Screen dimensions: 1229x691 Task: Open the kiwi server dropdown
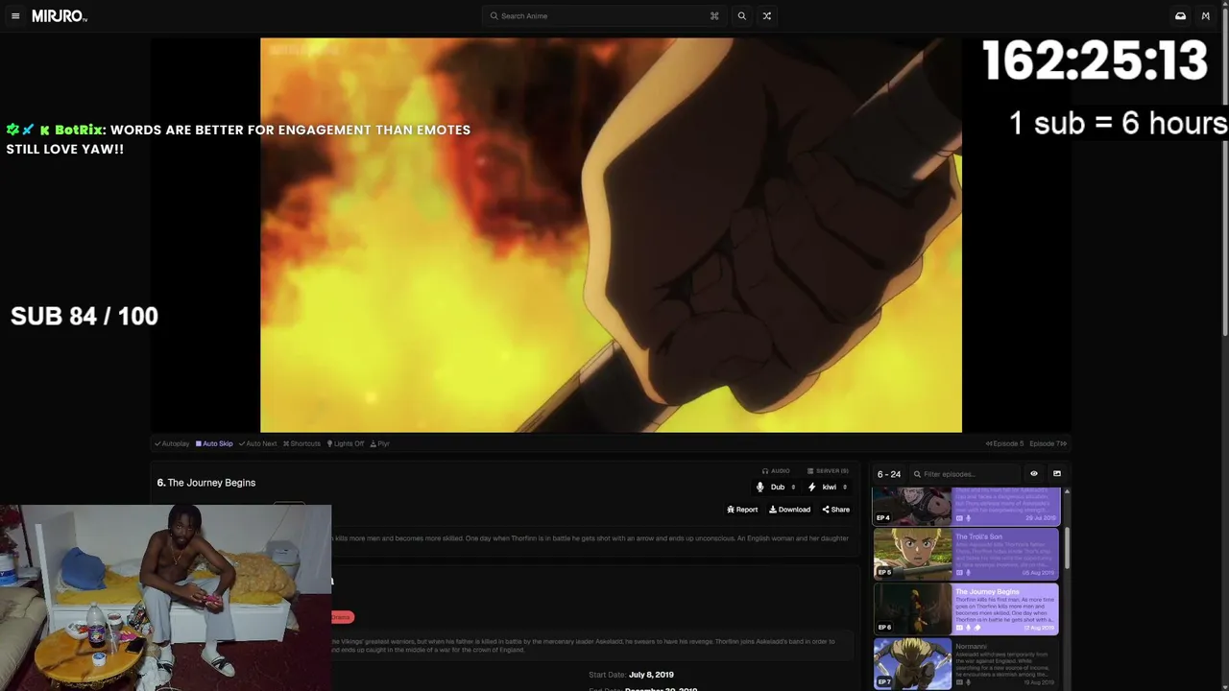coord(828,488)
